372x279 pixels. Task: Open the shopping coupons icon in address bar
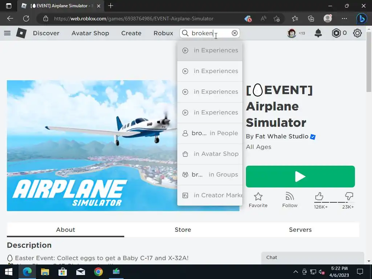tap(248, 19)
